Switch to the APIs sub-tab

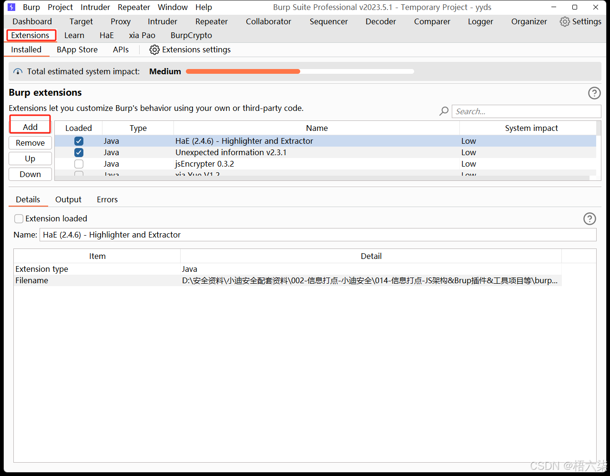click(x=121, y=50)
